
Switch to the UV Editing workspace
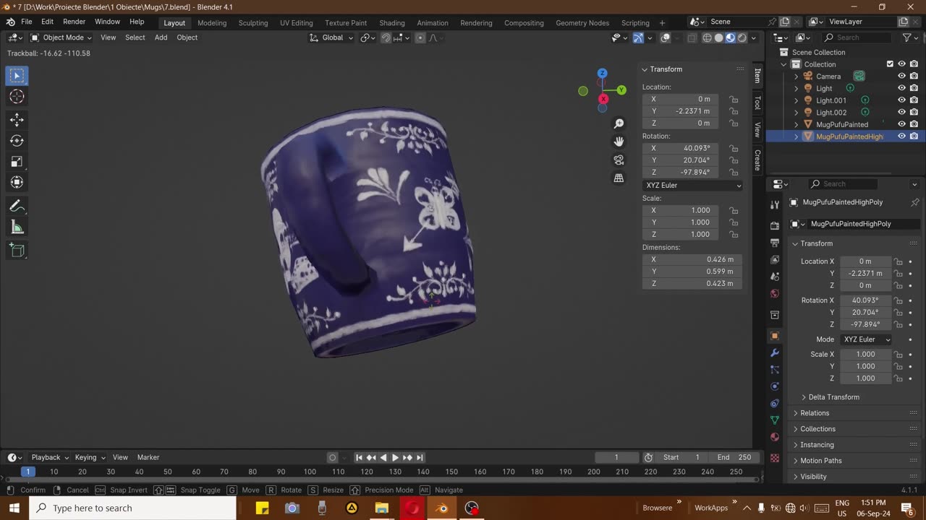[297, 22]
